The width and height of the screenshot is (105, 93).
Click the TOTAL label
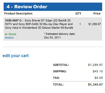[x=58, y=84]
